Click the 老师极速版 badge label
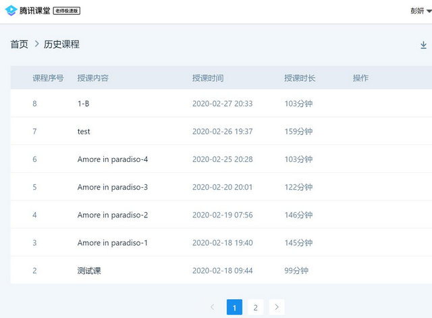 click(x=67, y=11)
